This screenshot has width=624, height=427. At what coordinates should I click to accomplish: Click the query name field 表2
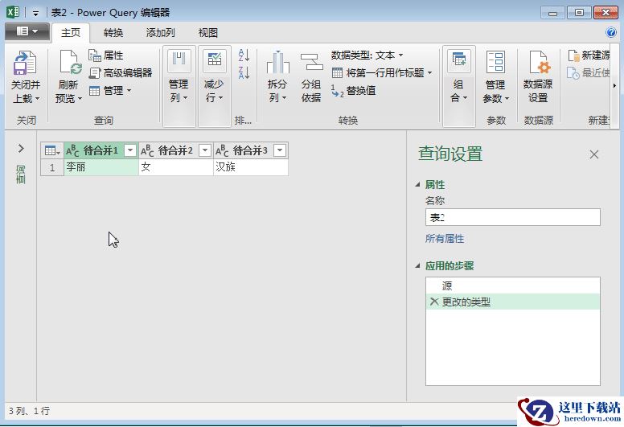pyautogui.click(x=512, y=217)
